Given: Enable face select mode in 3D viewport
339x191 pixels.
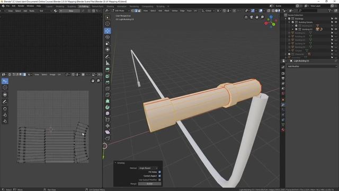Looking at the screenshot, I should [x=139, y=11].
